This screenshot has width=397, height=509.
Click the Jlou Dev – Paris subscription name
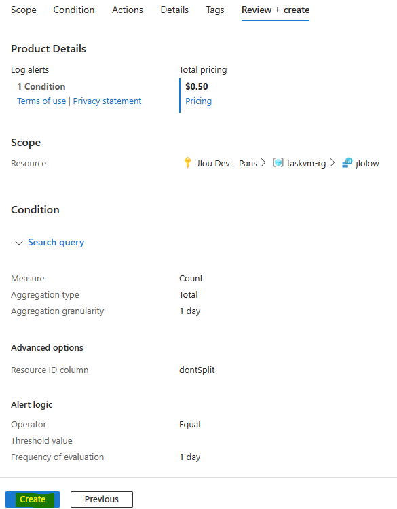click(227, 163)
